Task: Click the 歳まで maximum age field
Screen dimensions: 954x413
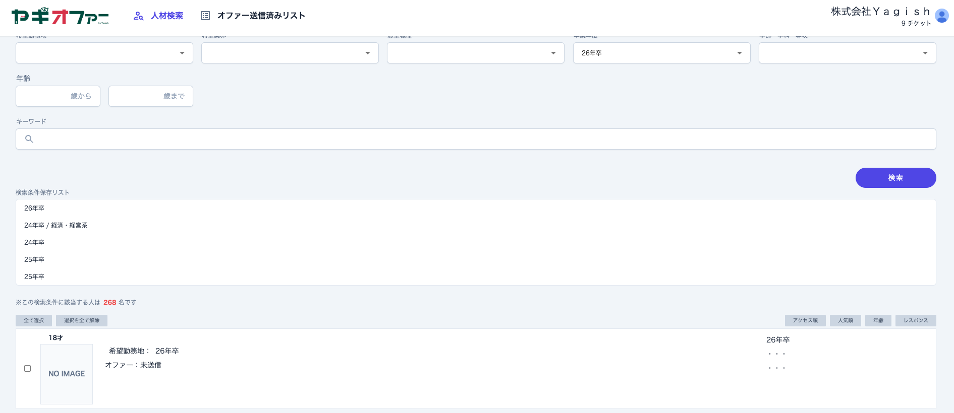Action: click(151, 96)
